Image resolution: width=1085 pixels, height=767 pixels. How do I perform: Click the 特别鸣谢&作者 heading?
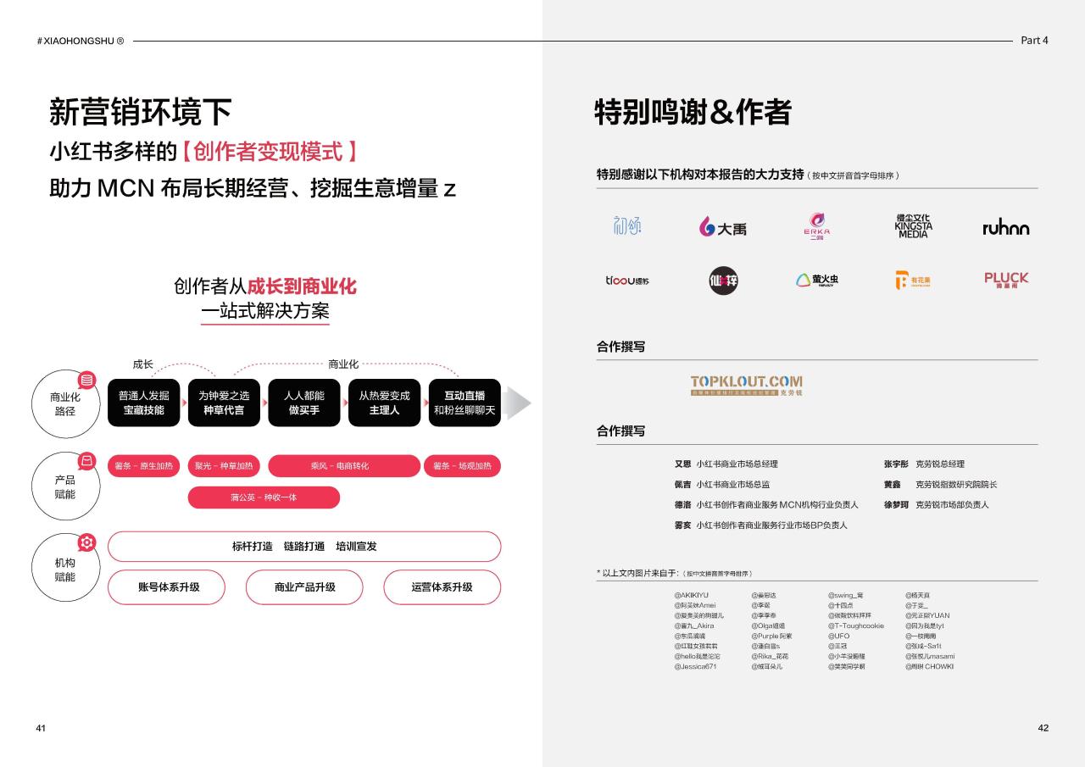[x=693, y=112]
